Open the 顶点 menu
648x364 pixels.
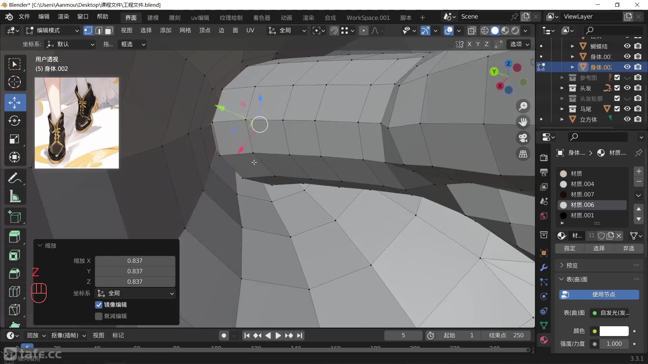pyautogui.click(x=205, y=31)
